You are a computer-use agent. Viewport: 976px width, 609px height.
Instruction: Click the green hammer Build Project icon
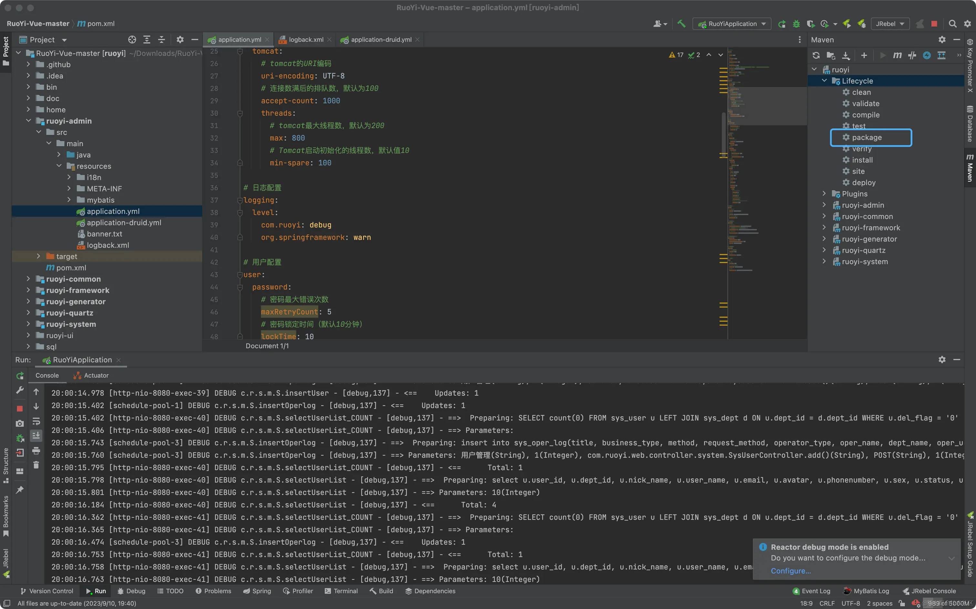tap(681, 23)
